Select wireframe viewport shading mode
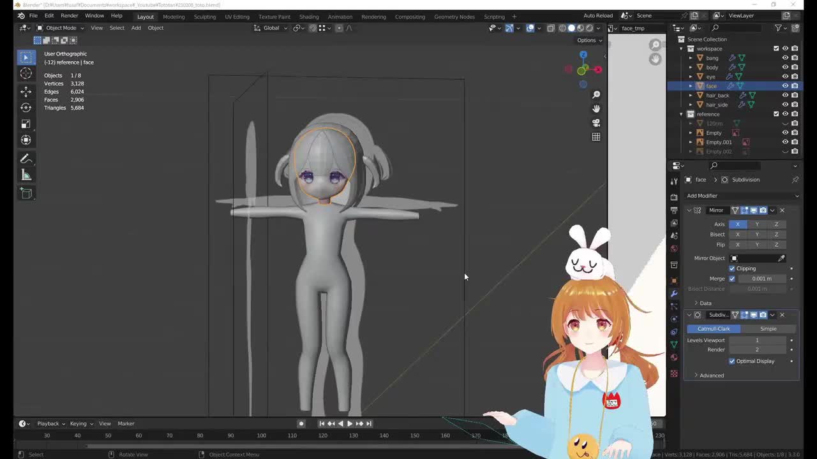817x459 pixels. click(562, 28)
